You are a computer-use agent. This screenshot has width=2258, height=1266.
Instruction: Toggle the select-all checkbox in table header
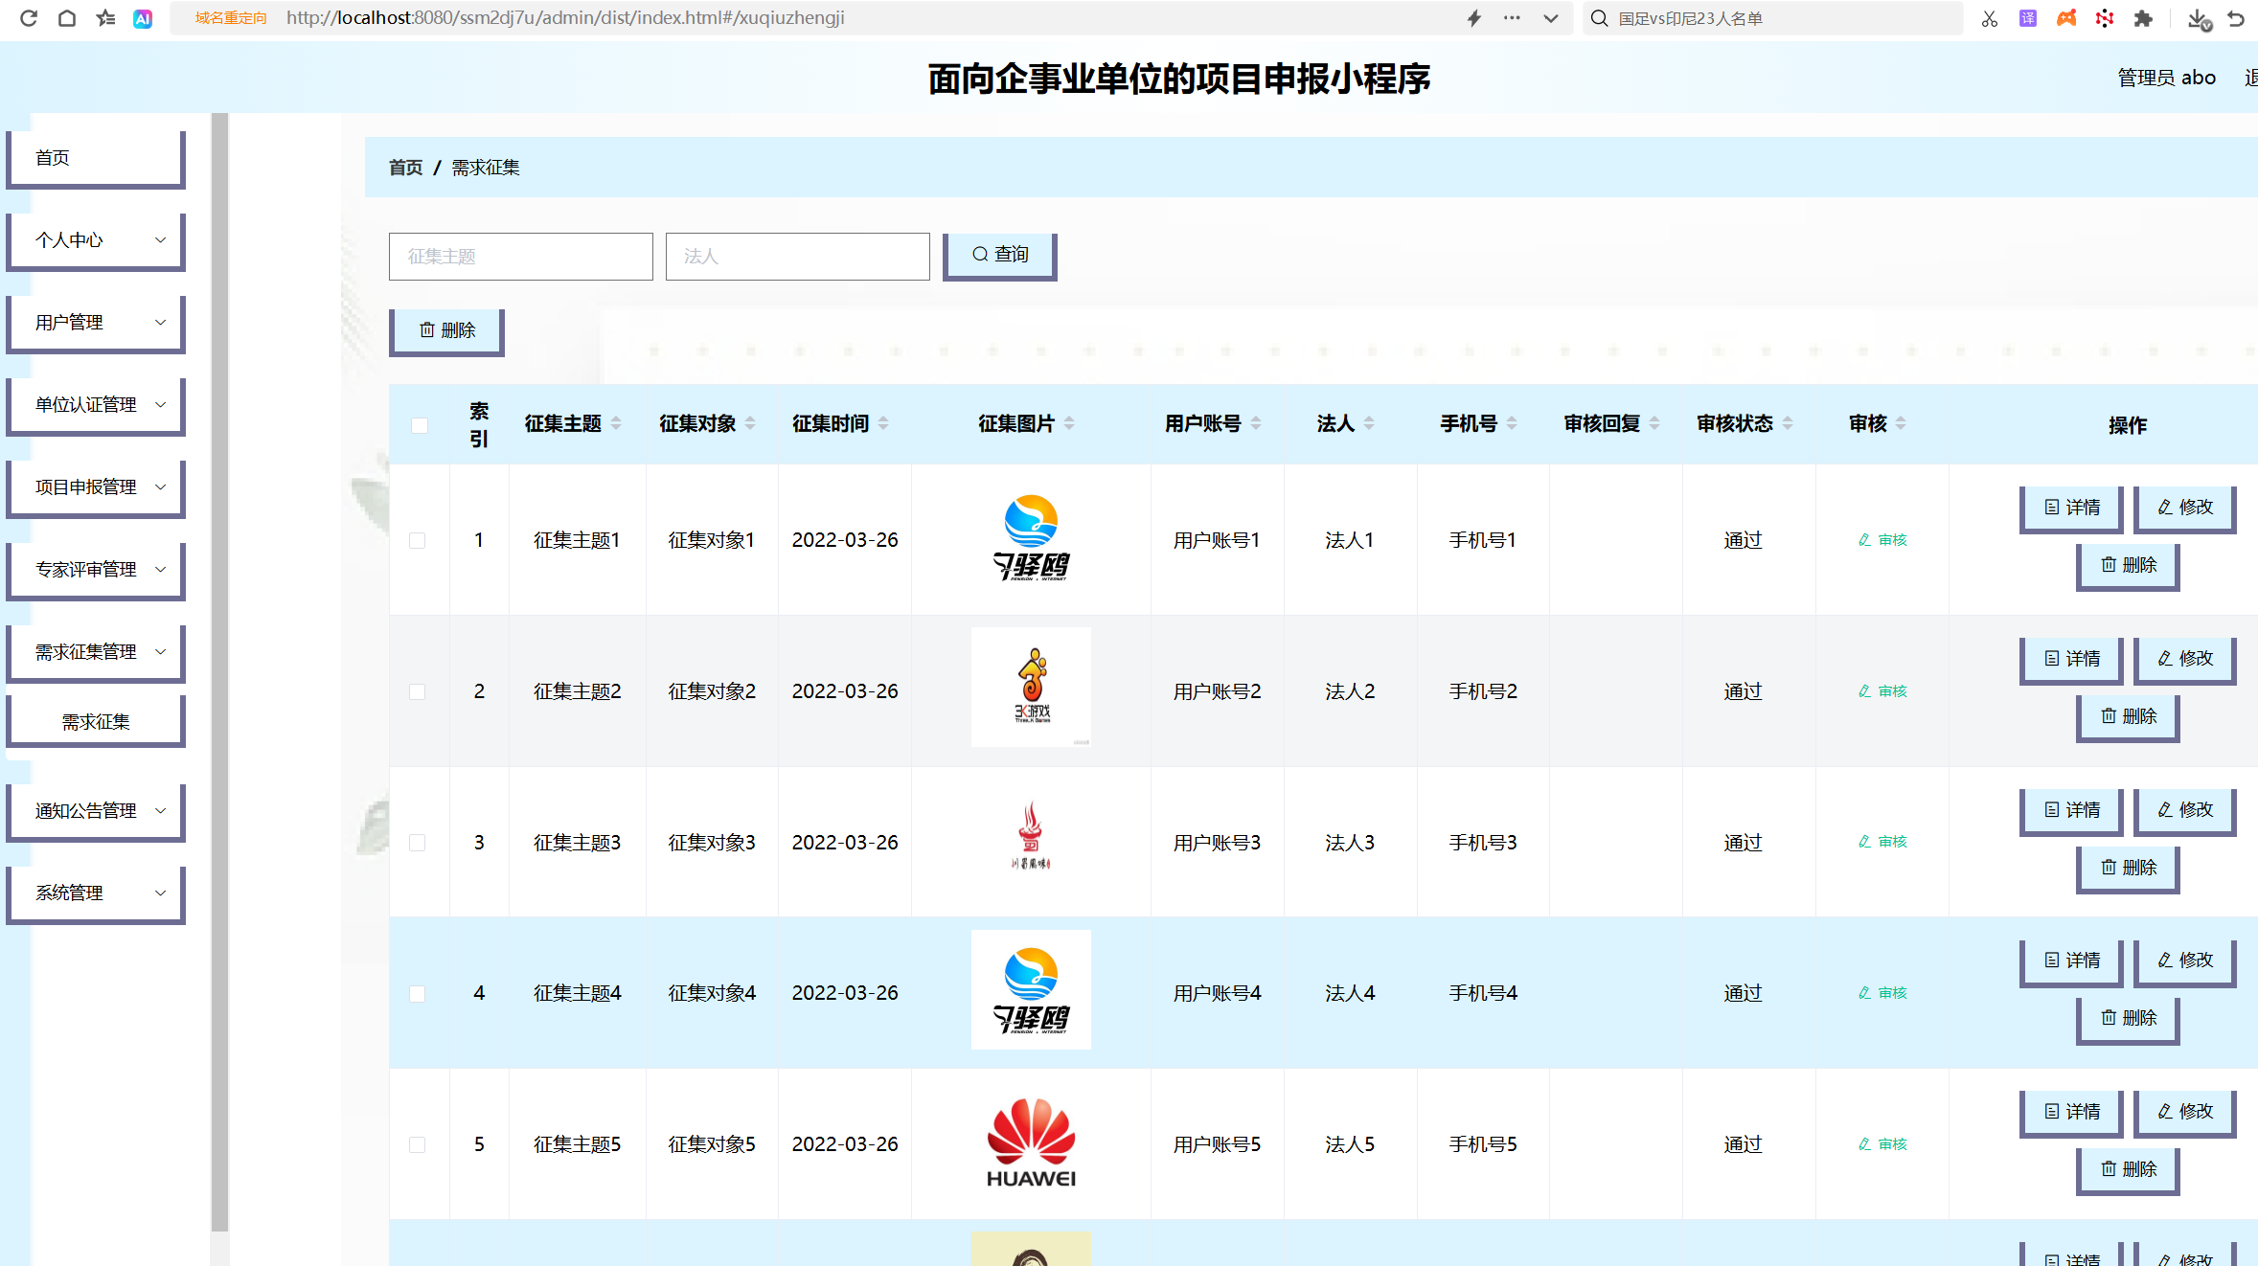[420, 426]
